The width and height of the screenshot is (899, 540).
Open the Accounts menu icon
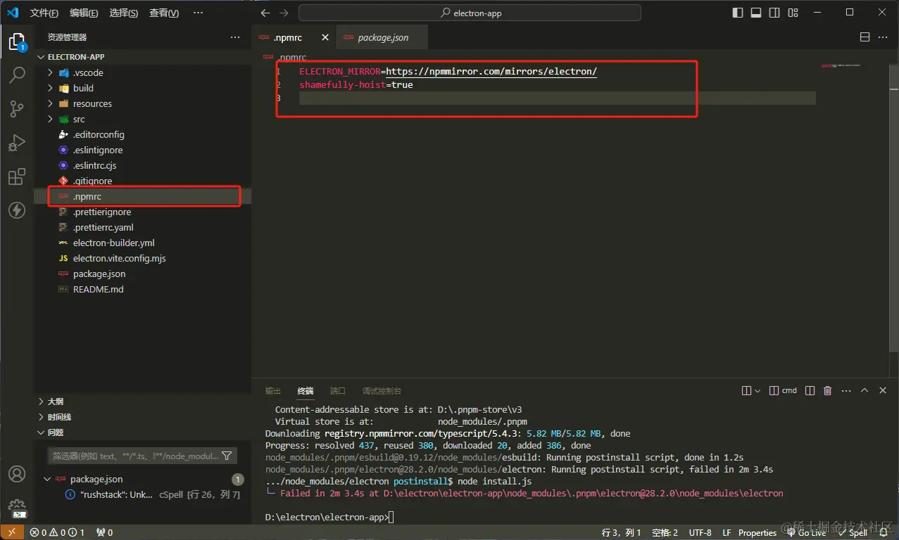pyautogui.click(x=17, y=474)
